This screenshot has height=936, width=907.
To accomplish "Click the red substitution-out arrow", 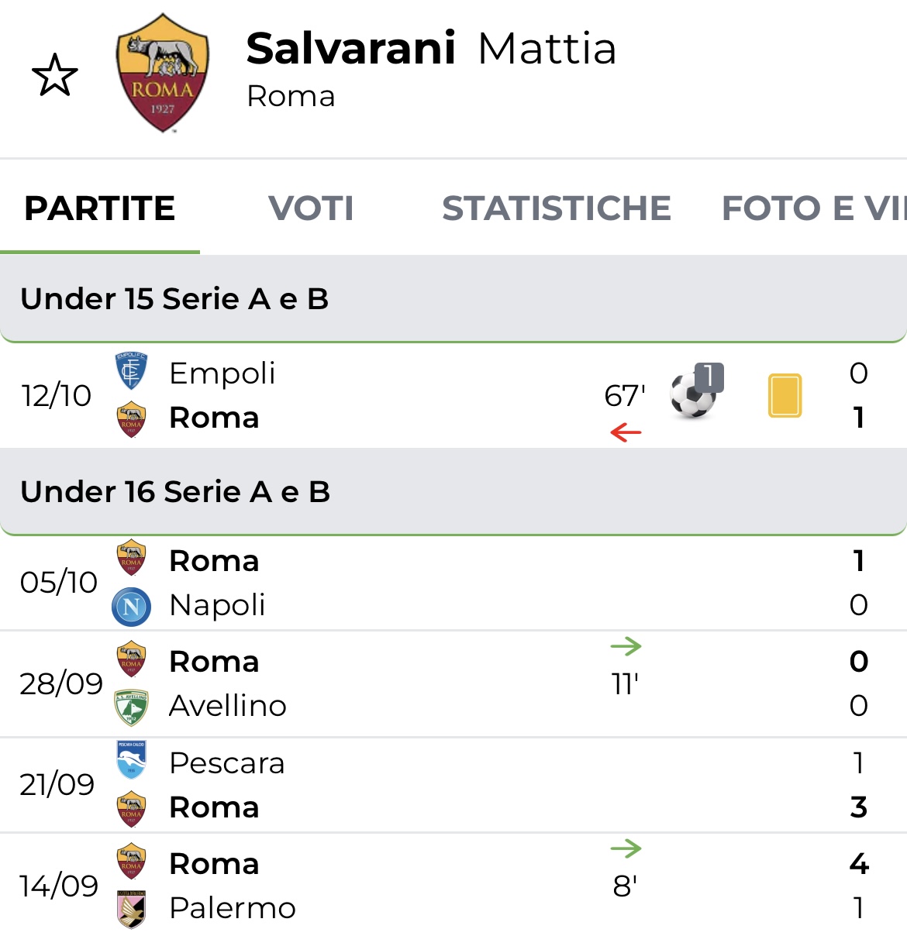I will click(626, 432).
